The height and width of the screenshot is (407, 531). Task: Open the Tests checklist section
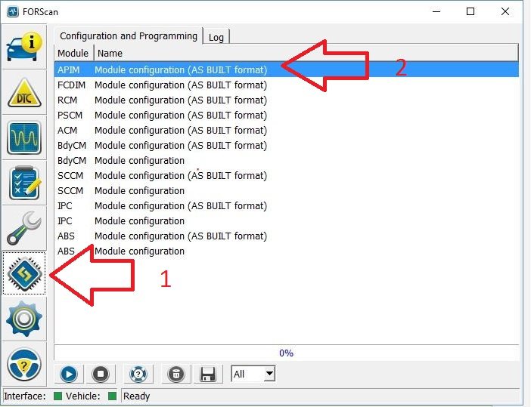(x=24, y=183)
